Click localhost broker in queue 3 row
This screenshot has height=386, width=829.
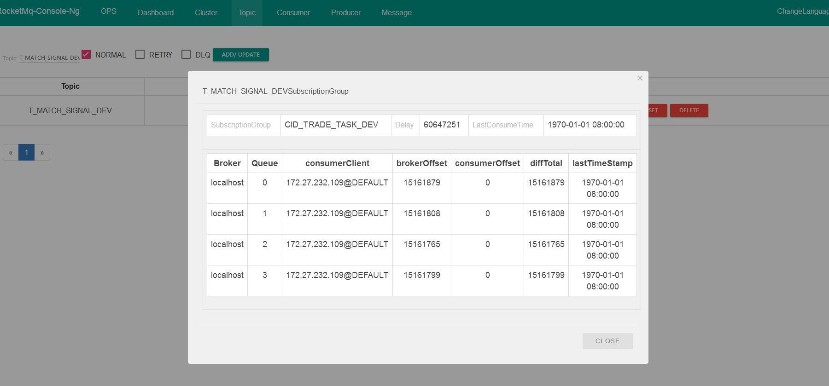click(x=227, y=275)
